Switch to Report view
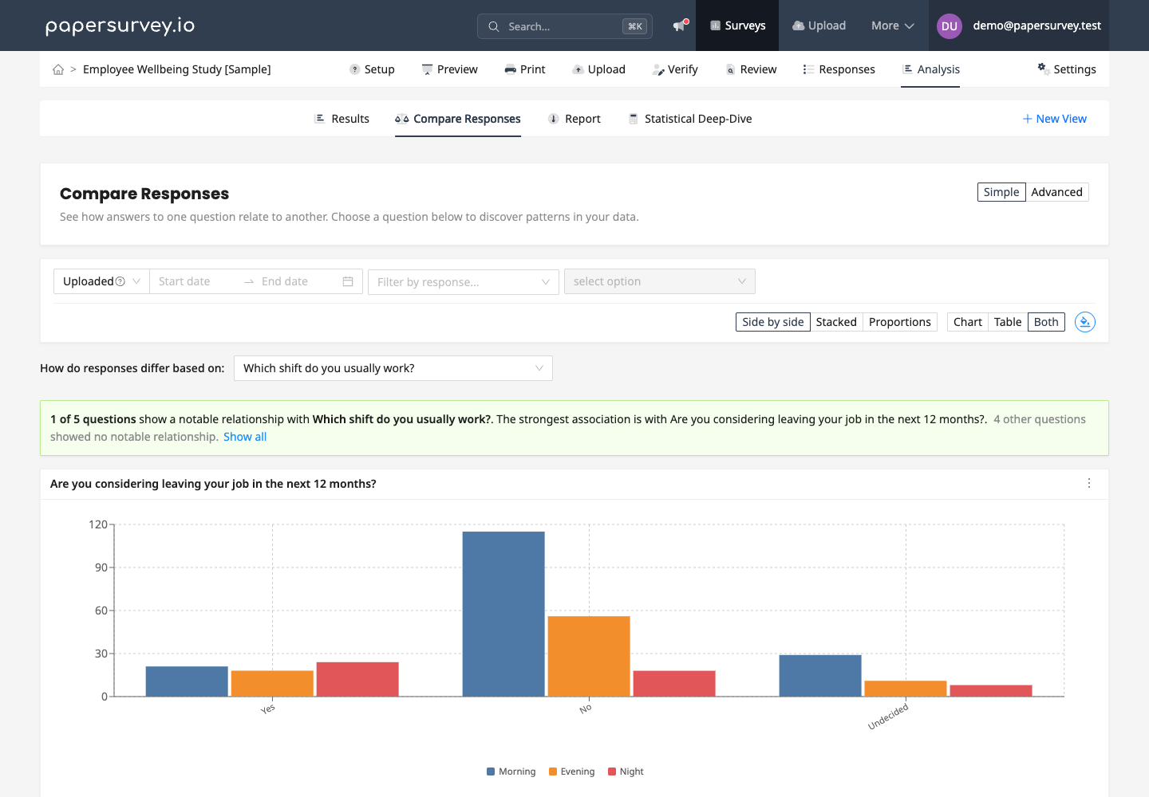Image resolution: width=1149 pixels, height=797 pixels. click(574, 119)
